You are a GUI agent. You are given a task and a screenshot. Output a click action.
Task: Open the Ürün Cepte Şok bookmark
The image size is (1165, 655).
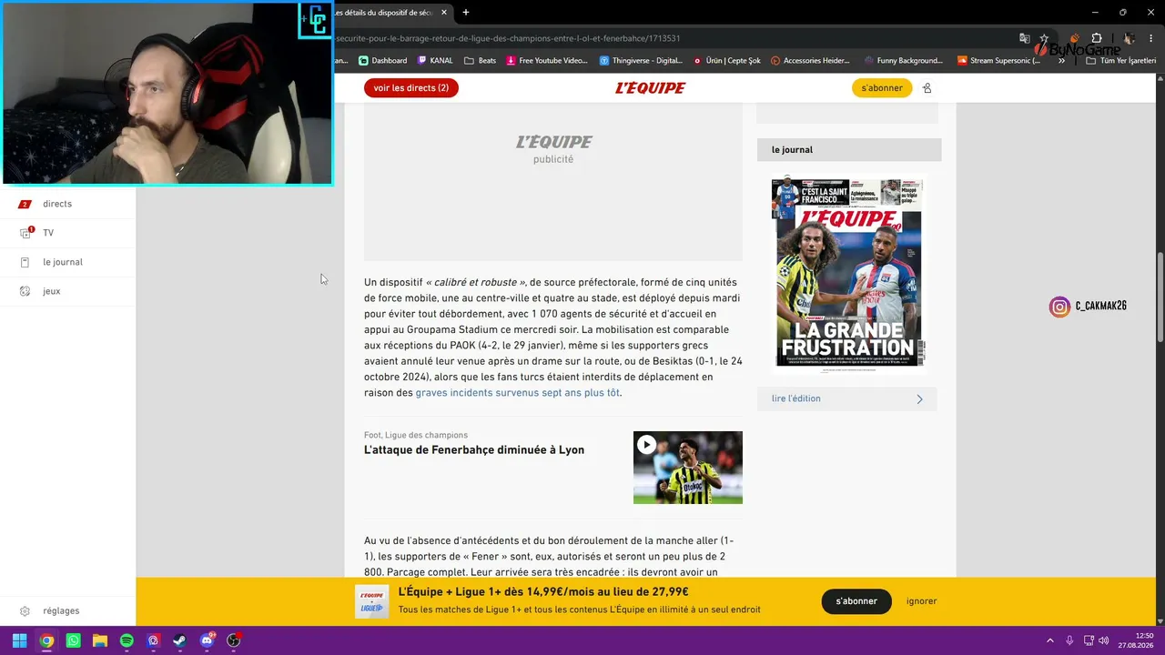726,61
